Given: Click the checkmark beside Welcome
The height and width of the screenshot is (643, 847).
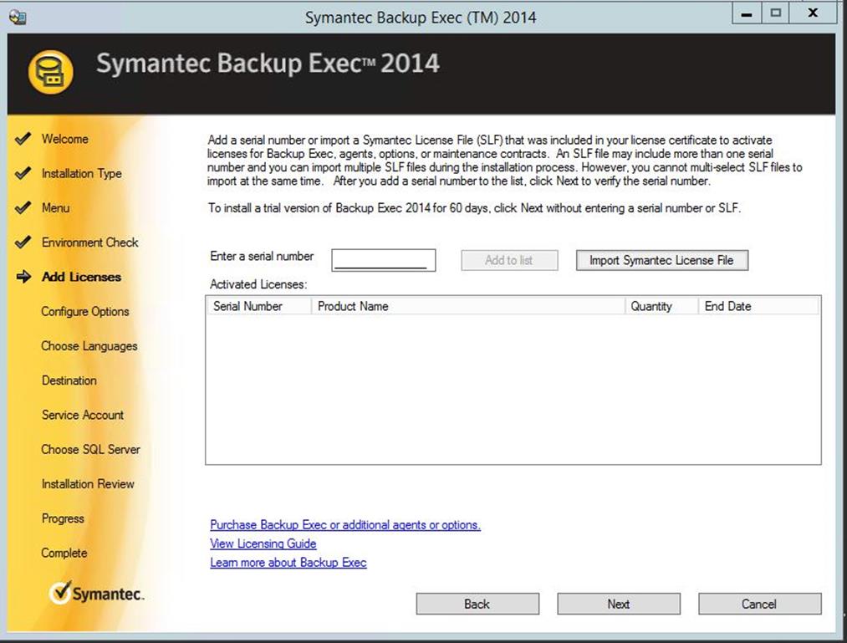Looking at the screenshot, I should pyautogui.click(x=23, y=139).
